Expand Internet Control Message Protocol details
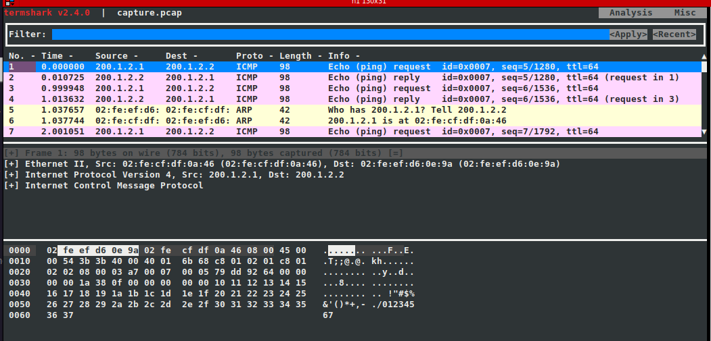 point(12,186)
